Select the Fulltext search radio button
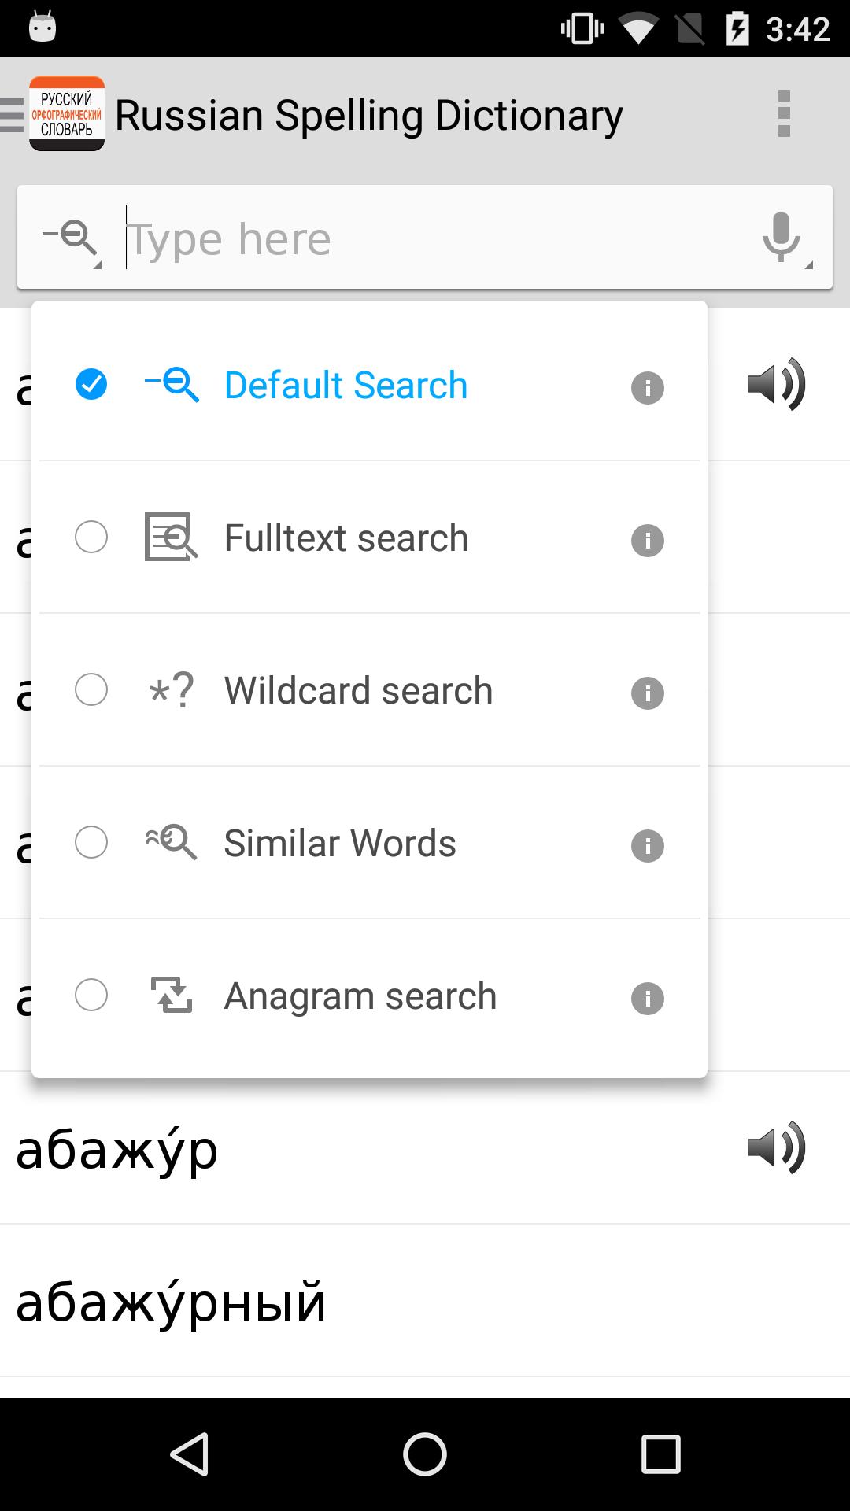850x1511 pixels. [91, 538]
